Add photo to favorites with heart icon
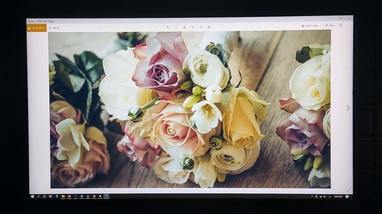 (193, 27)
